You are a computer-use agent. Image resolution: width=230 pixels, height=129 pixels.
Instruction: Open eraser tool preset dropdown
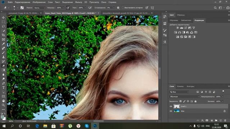pos(9,8)
